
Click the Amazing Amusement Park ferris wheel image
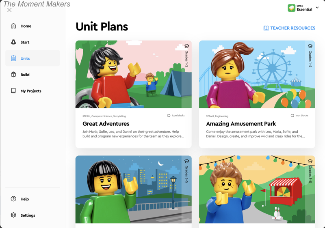point(257,74)
